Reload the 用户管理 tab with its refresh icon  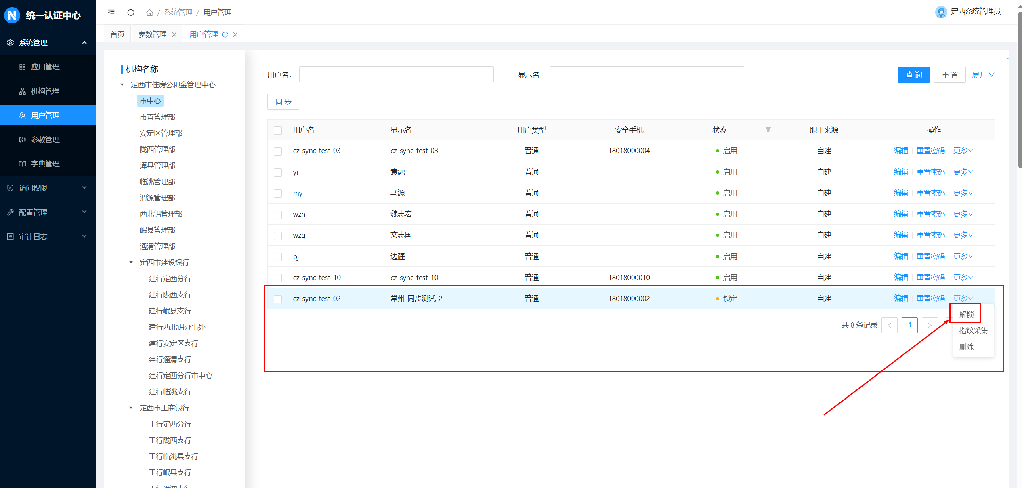(225, 35)
